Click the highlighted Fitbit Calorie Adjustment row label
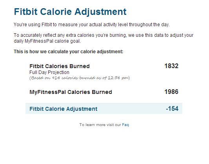Image resolution: width=209 pixels, height=164 pixels. (63, 109)
